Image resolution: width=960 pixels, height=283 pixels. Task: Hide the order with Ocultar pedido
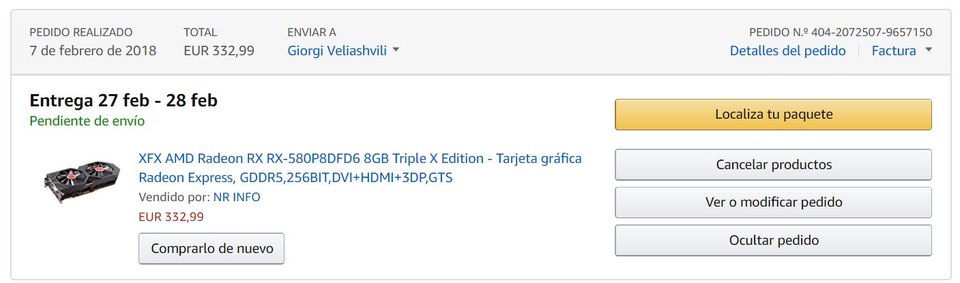coord(773,240)
